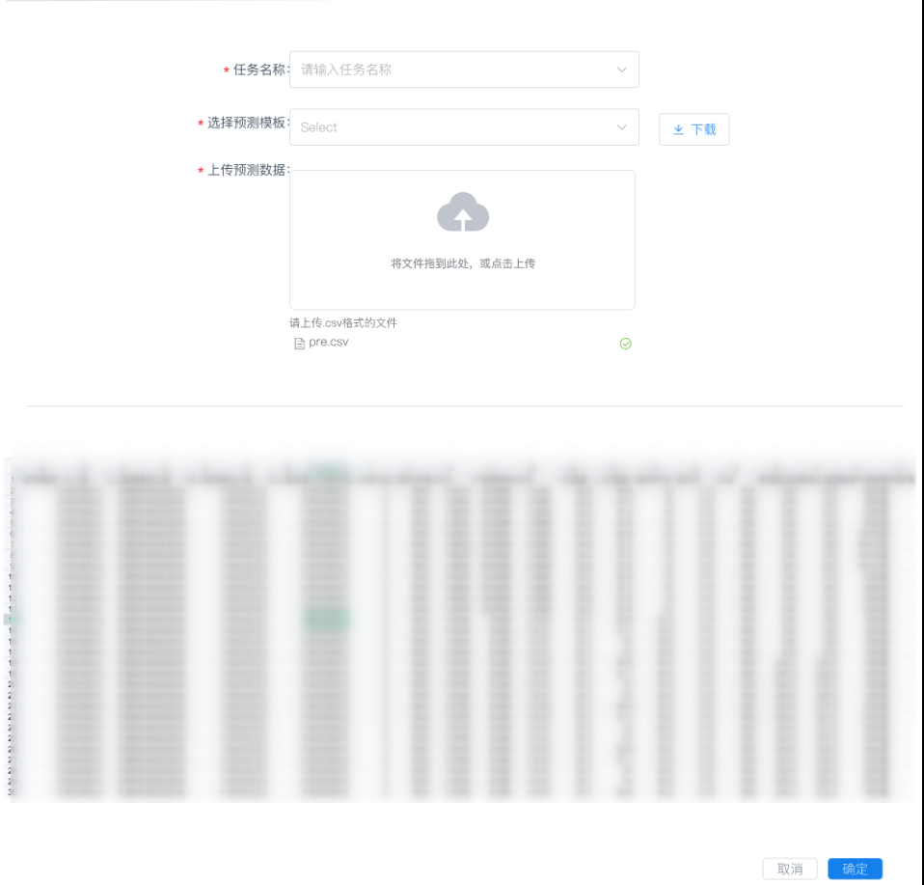924x885 pixels.
Task: Click the 上传预测数据 field label
Action: (246, 170)
